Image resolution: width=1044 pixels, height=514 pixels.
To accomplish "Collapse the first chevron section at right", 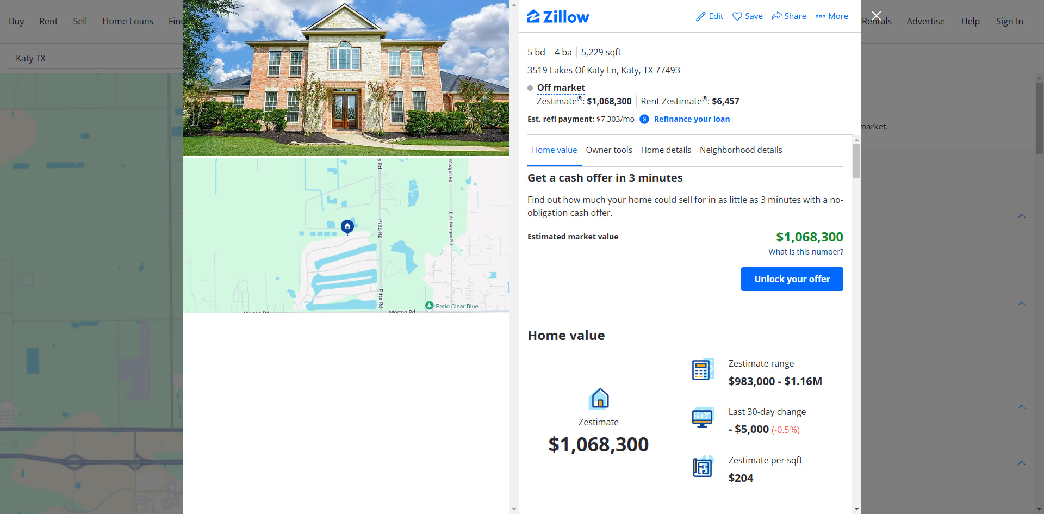I will pyautogui.click(x=1021, y=216).
